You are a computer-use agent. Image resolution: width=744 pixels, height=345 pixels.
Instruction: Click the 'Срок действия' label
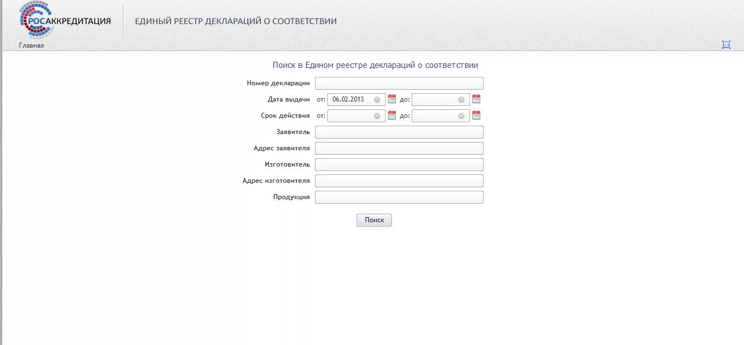pos(286,116)
